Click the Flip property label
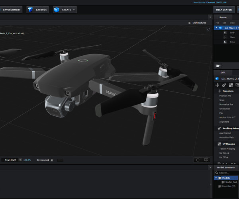This screenshot has width=239, height=199. point(221,113)
